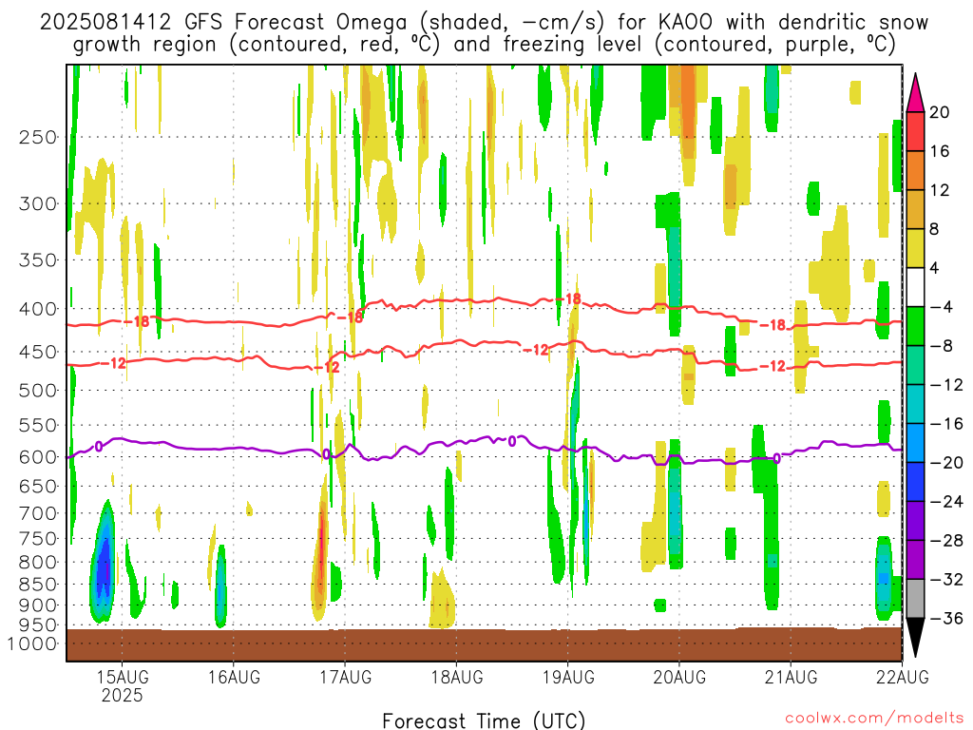Click the purple colorbar segment -28 to -24

tap(915, 521)
